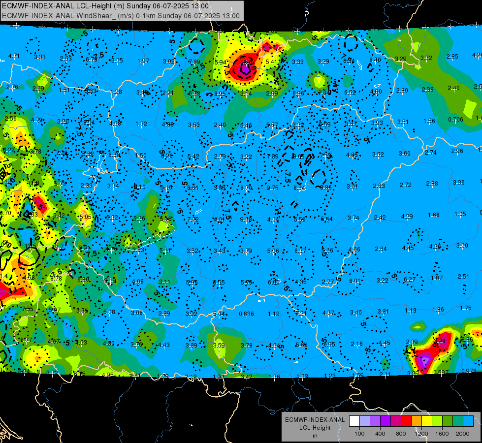Click the wind shear value "6.01"
The image size is (482, 443).
point(354,281)
